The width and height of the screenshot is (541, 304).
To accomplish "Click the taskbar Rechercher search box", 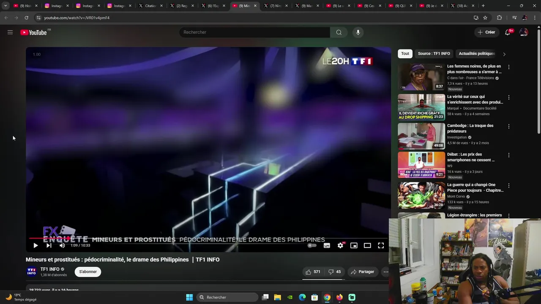I will click(227, 297).
